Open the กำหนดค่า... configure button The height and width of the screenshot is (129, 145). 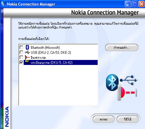coord(122,48)
